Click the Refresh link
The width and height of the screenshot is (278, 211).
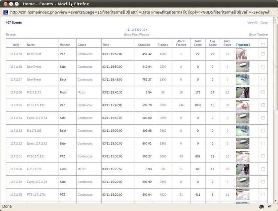11,35
